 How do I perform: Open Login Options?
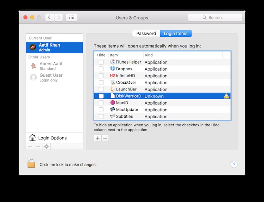pos(55,138)
